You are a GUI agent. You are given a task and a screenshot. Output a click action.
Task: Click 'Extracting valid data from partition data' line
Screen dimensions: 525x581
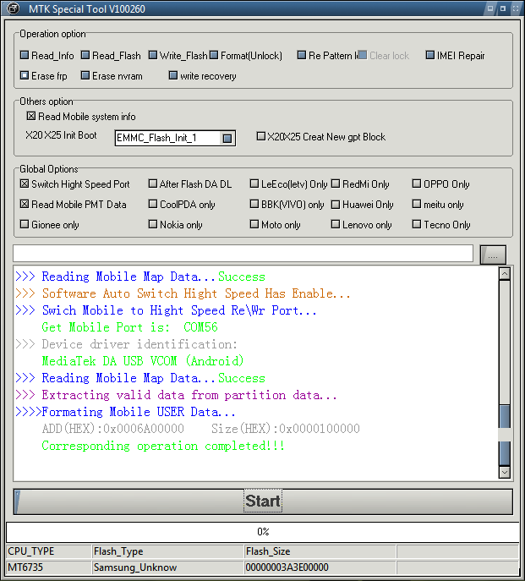pyautogui.click(x=176, y=395)
